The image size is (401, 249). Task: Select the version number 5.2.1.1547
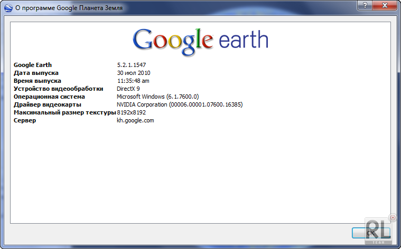[x=132, y=65]
